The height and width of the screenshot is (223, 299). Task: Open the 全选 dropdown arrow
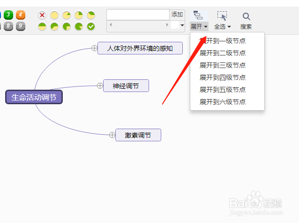click(229, 27)
